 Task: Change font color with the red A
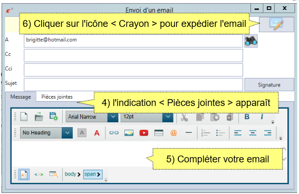[97, 133]
